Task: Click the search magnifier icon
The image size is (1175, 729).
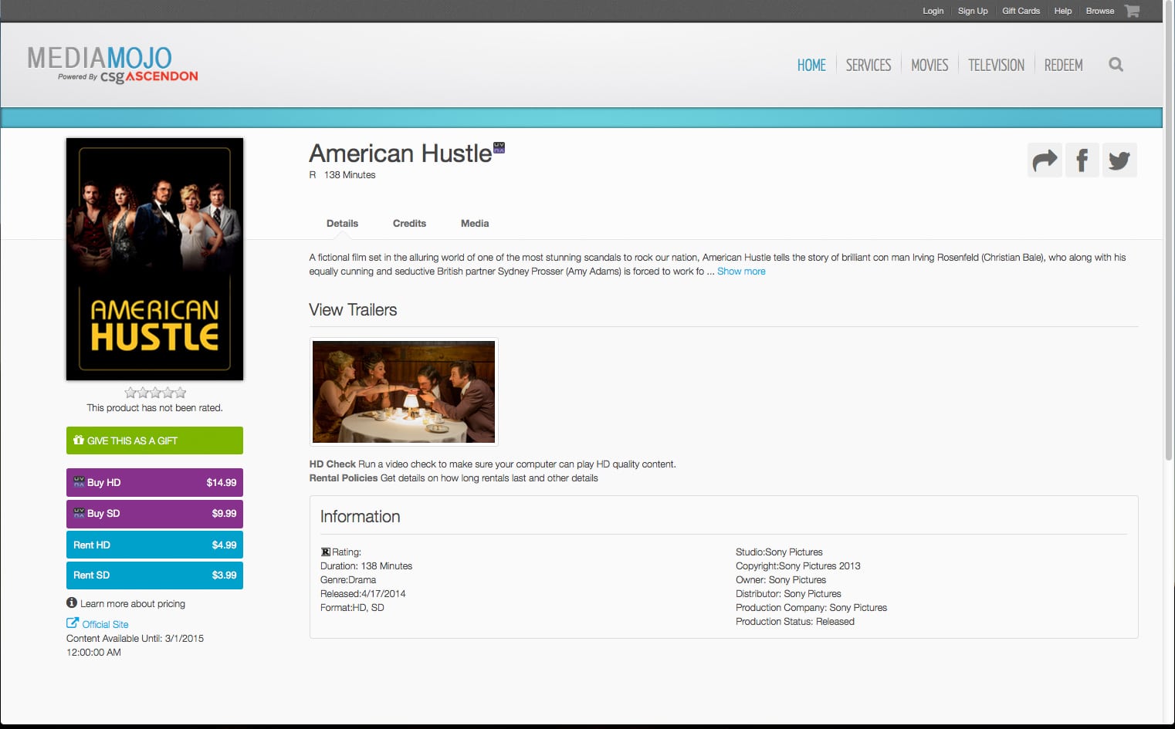Action: pos(1116,65)
